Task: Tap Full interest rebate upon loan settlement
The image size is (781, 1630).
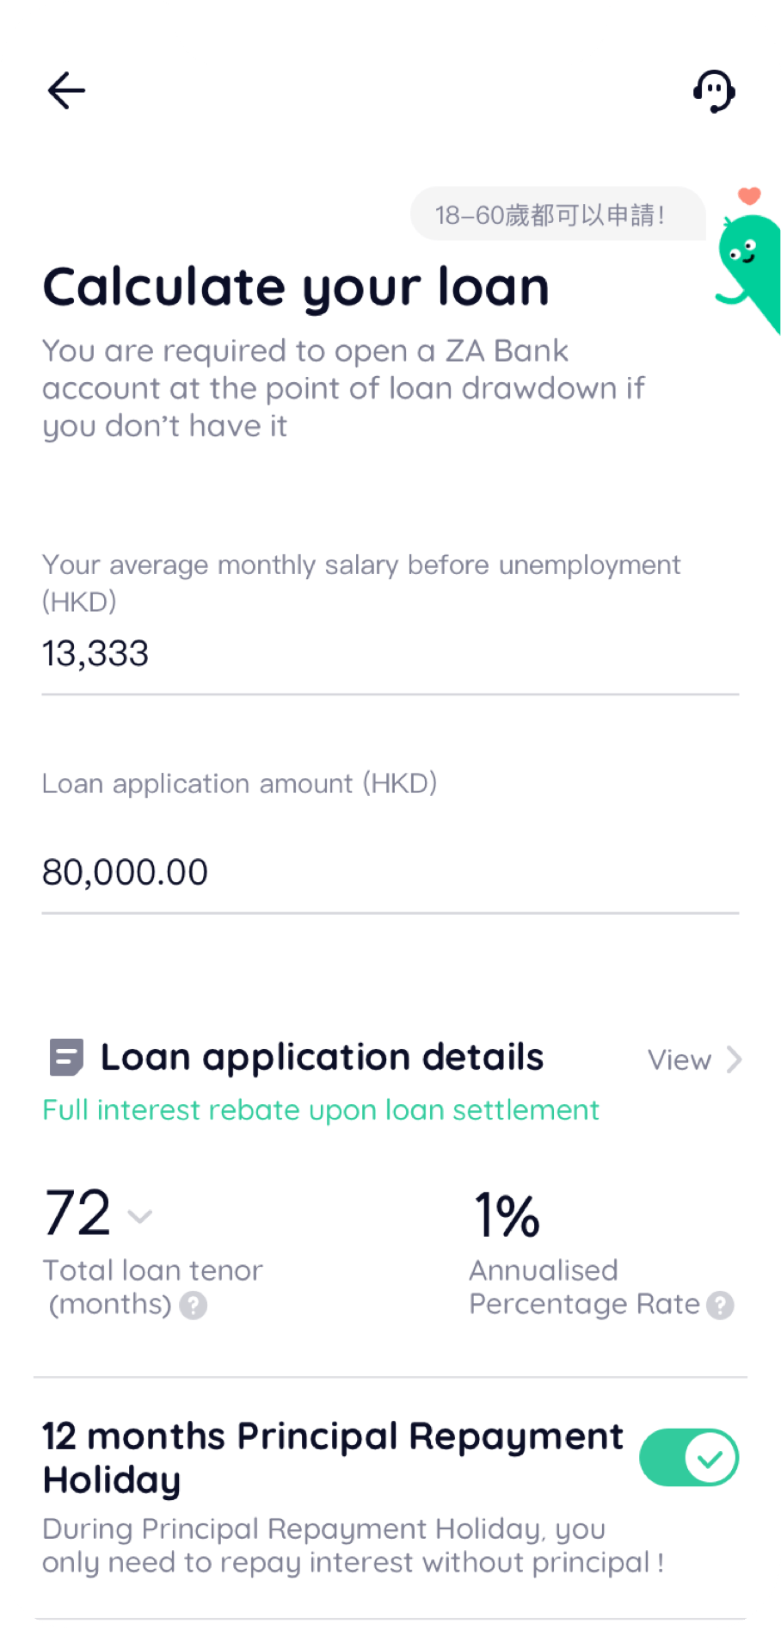Action: (x=321, y=1110)
